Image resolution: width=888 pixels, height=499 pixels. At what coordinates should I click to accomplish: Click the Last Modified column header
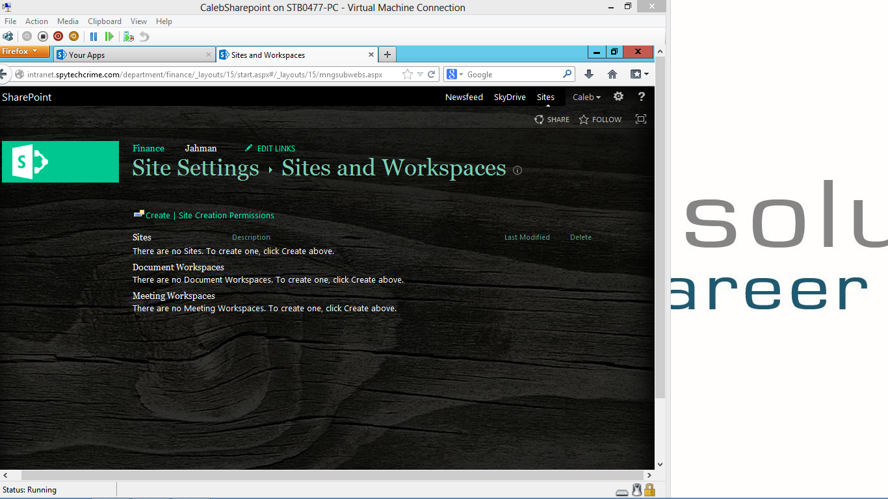pyautogui.click(x=527, y=237)
